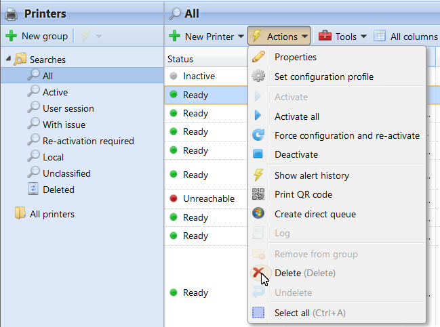Click the pencil Properties icon
440x327 pixels.
[258, 58]
